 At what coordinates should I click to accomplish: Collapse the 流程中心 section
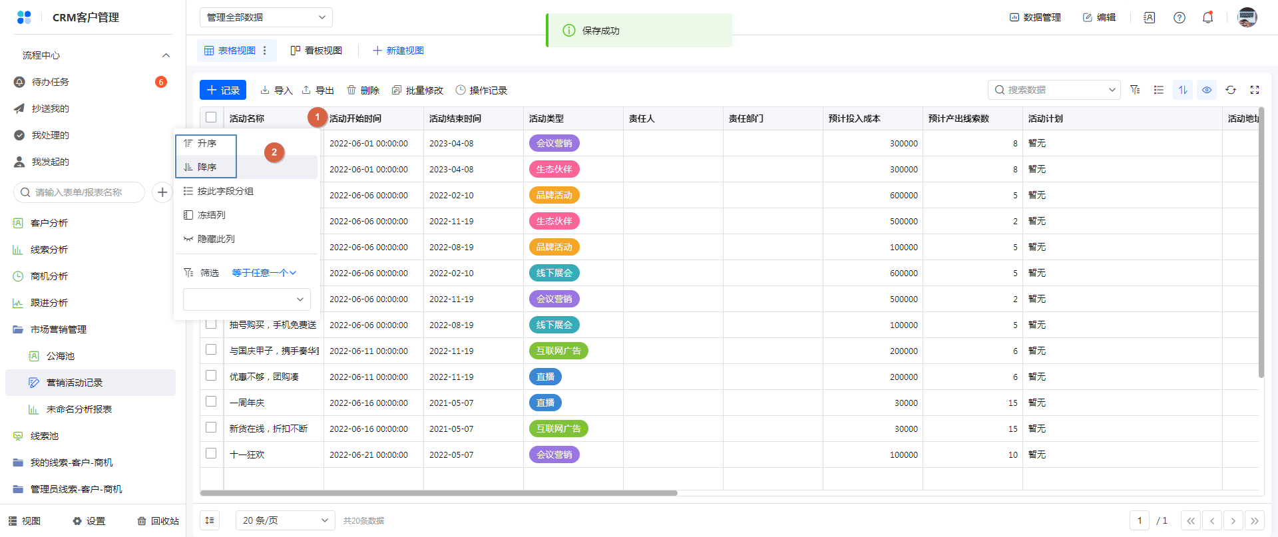(x=166, y=55)
